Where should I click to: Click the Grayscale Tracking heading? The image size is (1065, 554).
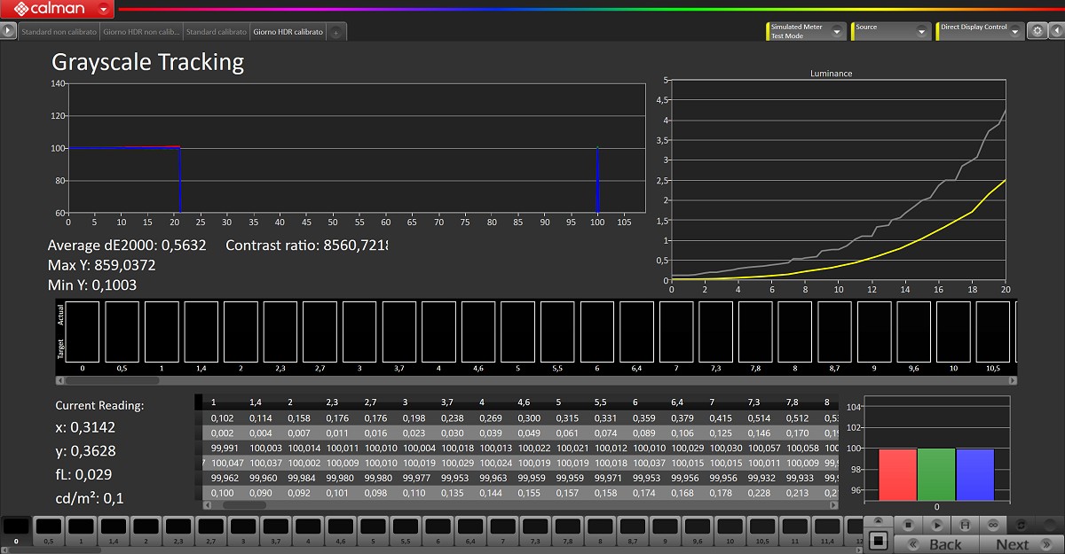(x=147, y=62)
